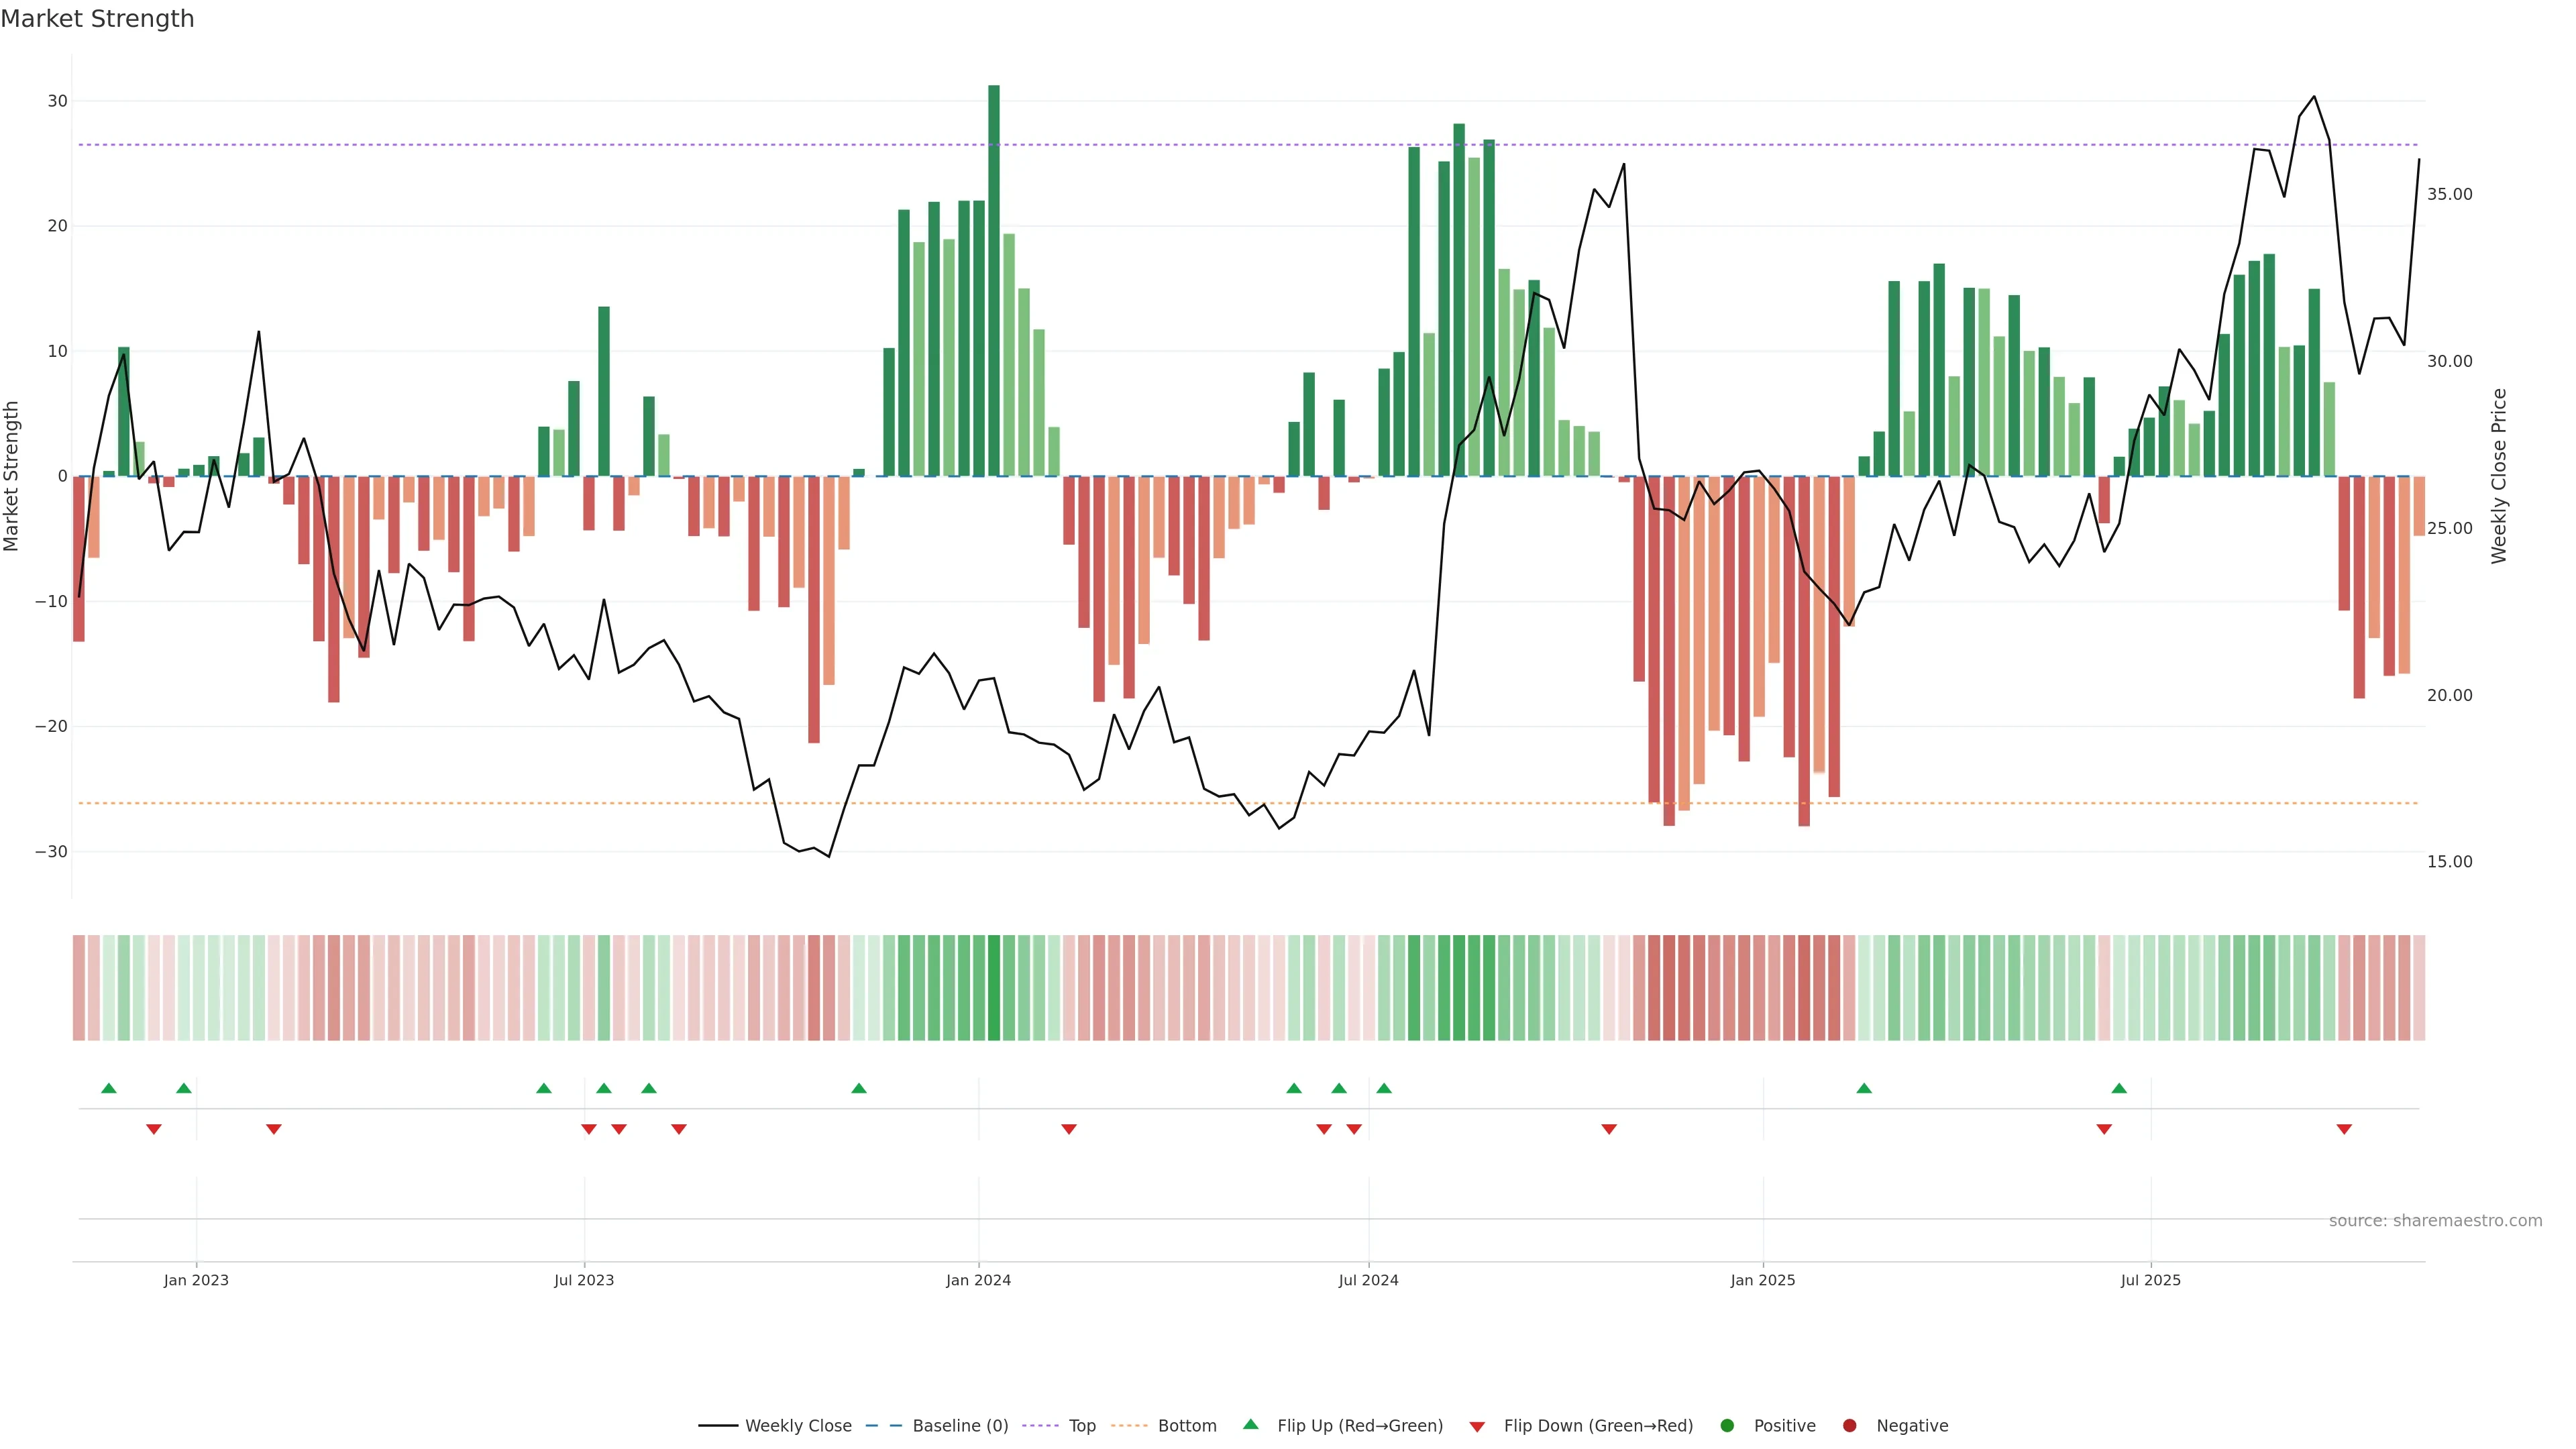Click the Market Strength chart title
Image resolution: width=2576 pixels, height=1449 pixels.
[97, 19]
